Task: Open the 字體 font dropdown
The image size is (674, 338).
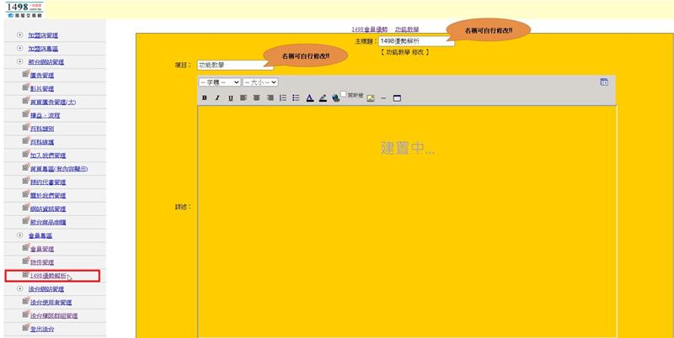Action: point(219,82)
